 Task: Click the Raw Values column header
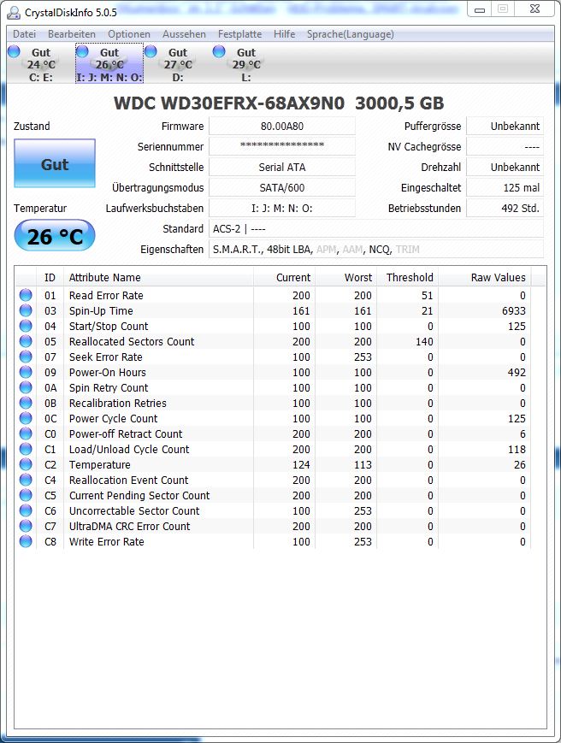point(484,278)
